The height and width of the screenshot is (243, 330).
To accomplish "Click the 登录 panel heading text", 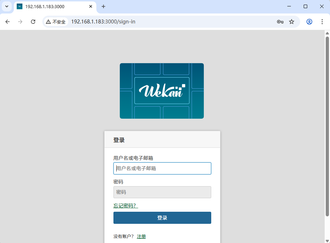I will point(119,140).
